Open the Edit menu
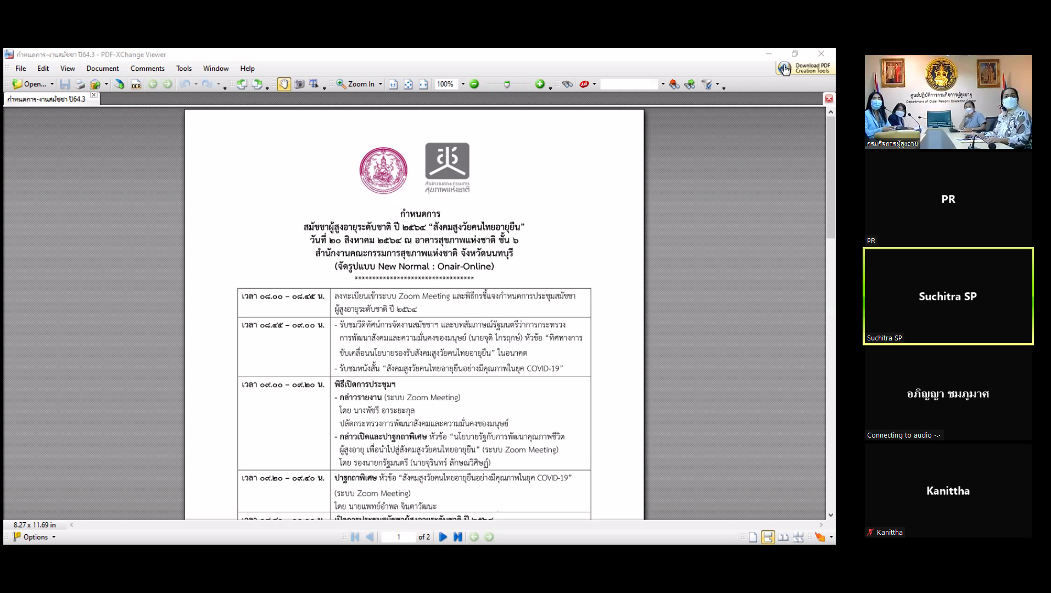The image size is (1051, 593). point(43,69)
